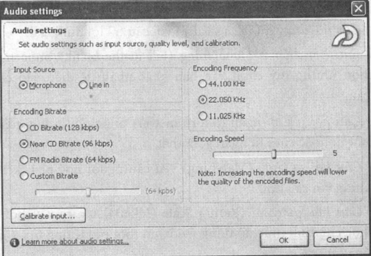Open Learn more about audio settings link
Screen dimensions: 371x256
[75, 242]
